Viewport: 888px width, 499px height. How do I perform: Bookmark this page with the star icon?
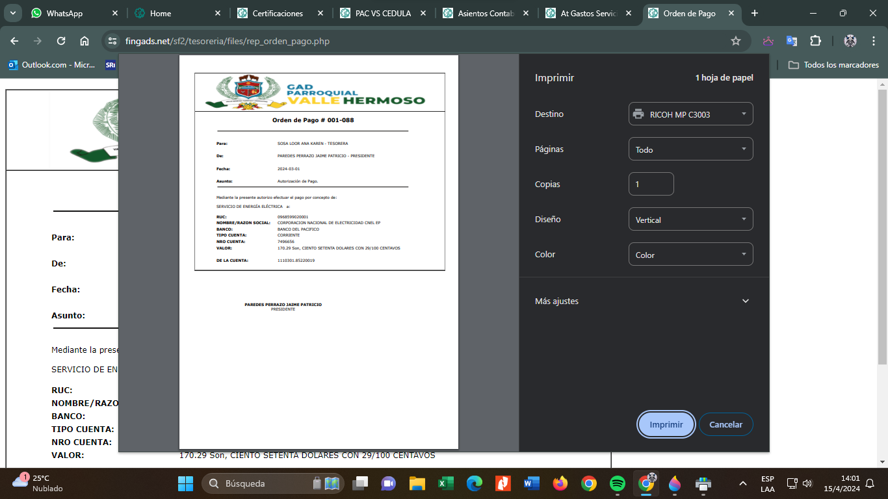736,41
